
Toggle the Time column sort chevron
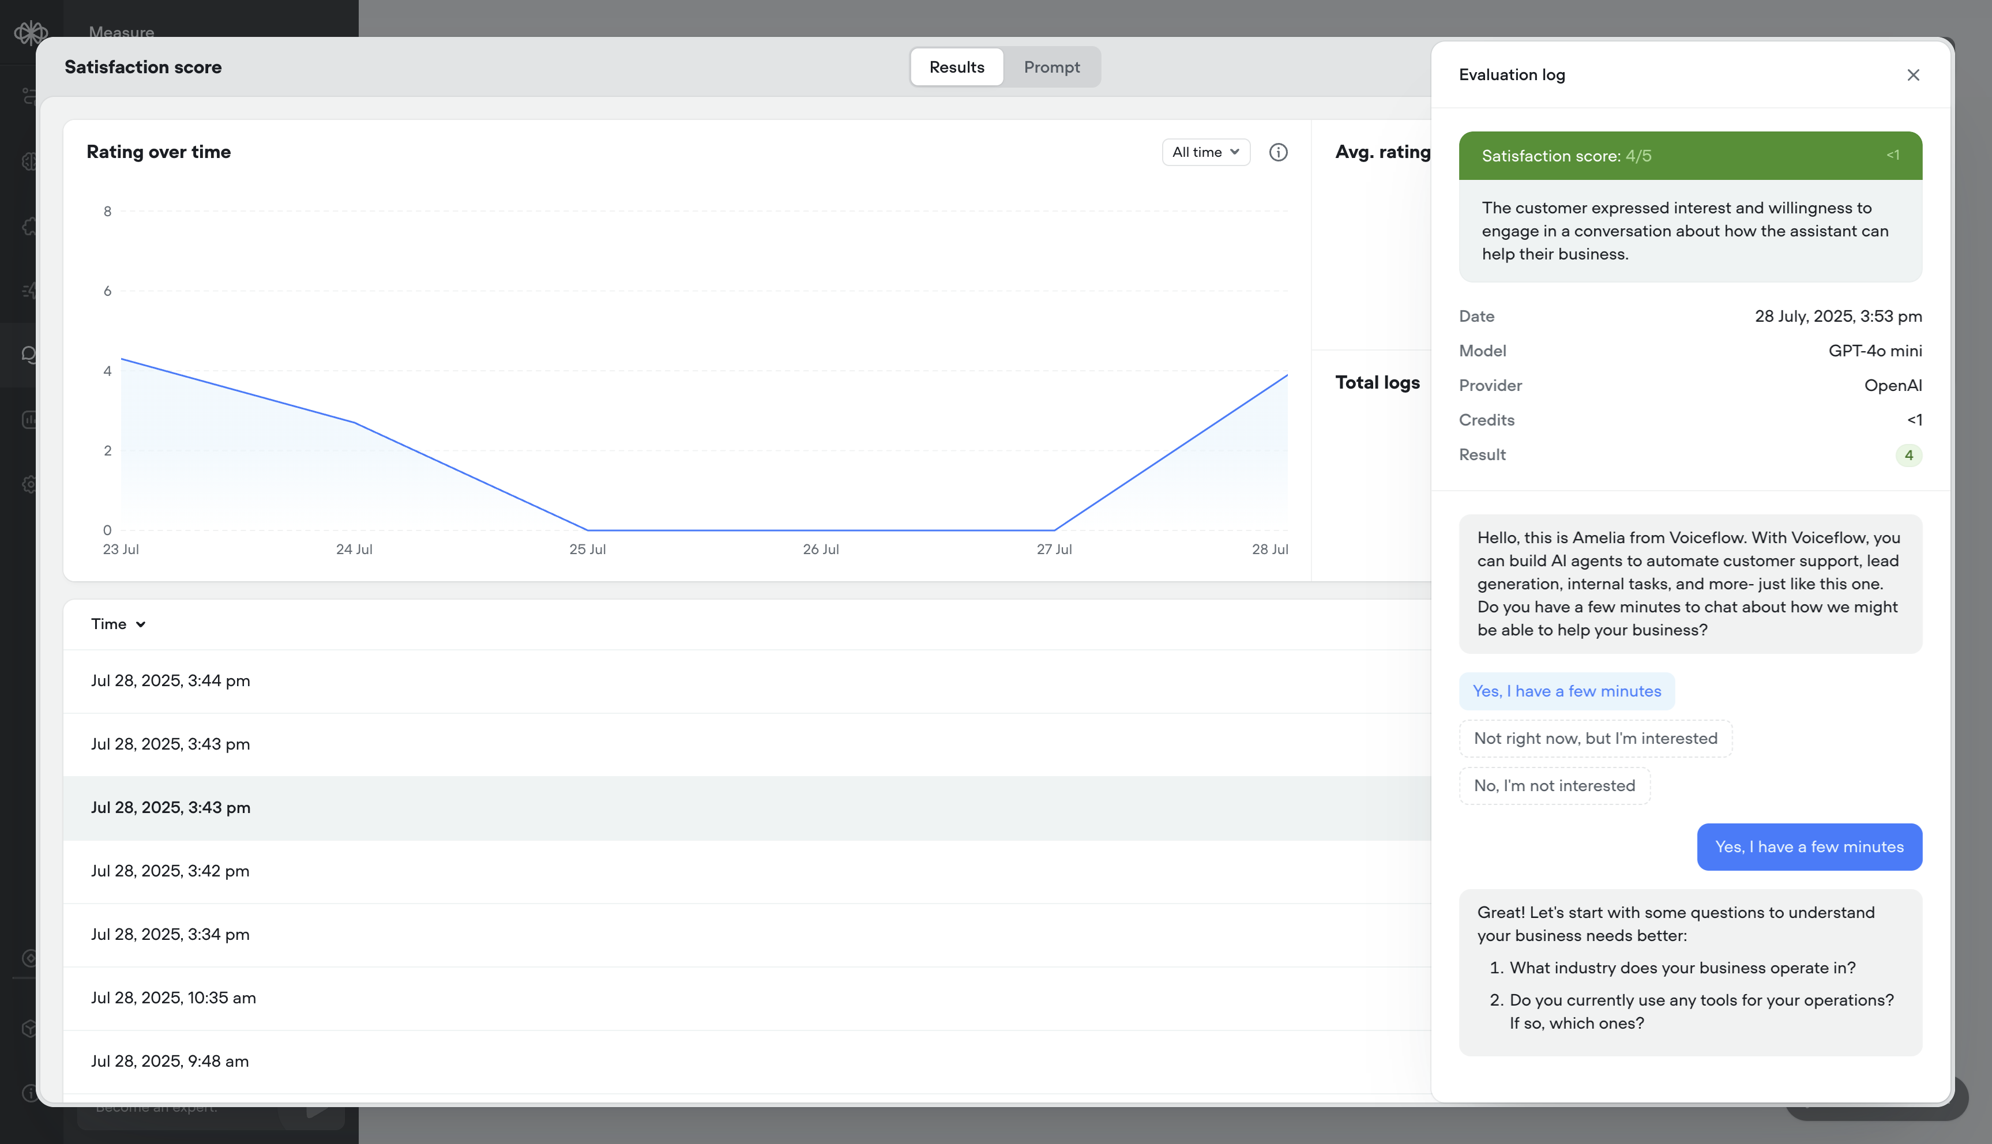pos(141,624)
